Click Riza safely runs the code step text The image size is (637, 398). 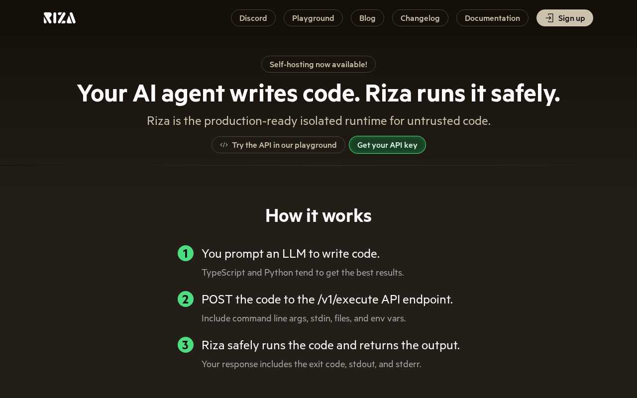pyautogui.click(x=330, y=345)
